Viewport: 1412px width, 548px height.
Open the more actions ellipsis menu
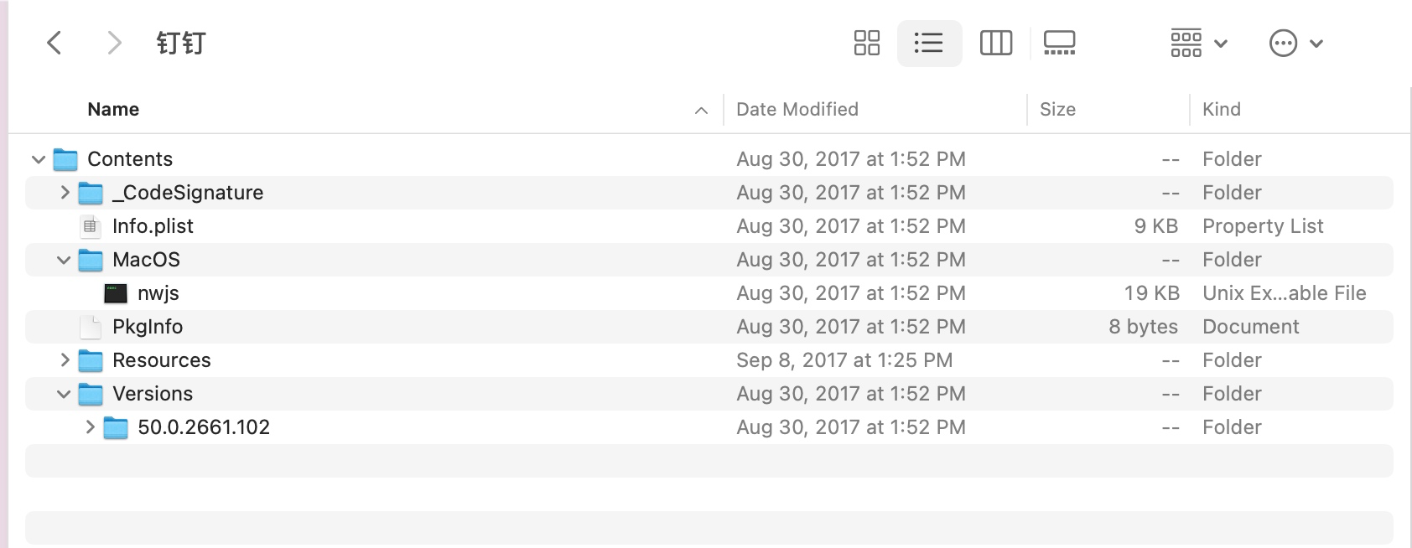click(1295, 43)
